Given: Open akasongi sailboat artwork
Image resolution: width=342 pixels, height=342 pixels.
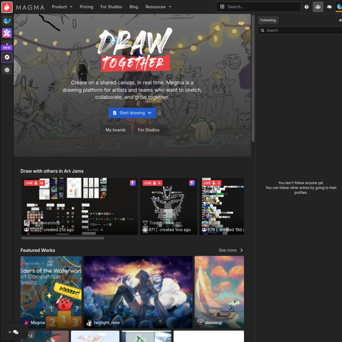Looking at the screenshot, I should [219, 292].
